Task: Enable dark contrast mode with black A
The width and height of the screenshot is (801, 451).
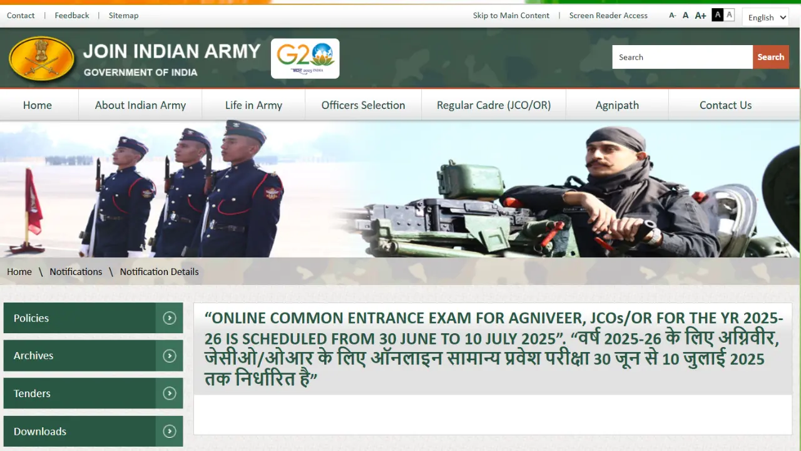Action: click(717, 14)
